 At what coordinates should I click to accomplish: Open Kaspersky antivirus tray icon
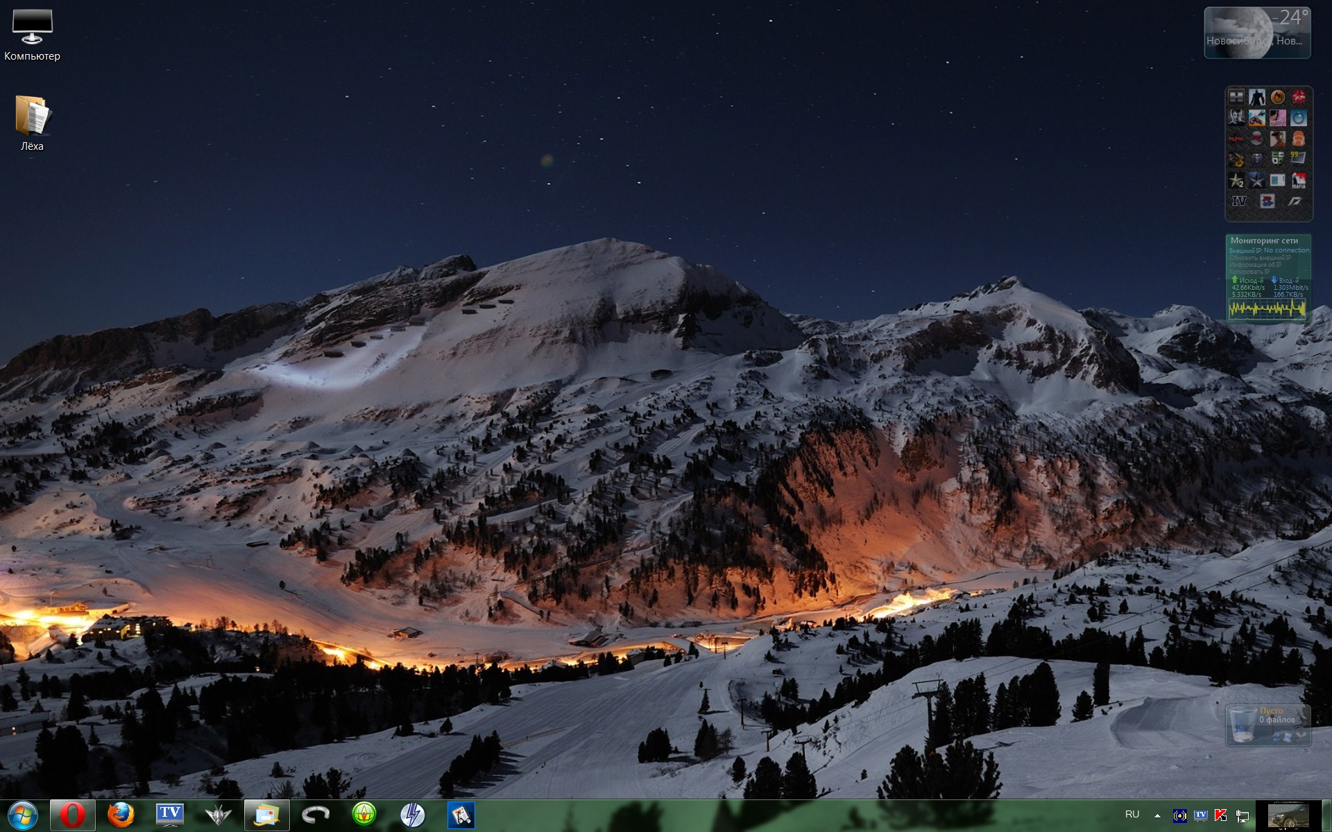(1222, 815)
